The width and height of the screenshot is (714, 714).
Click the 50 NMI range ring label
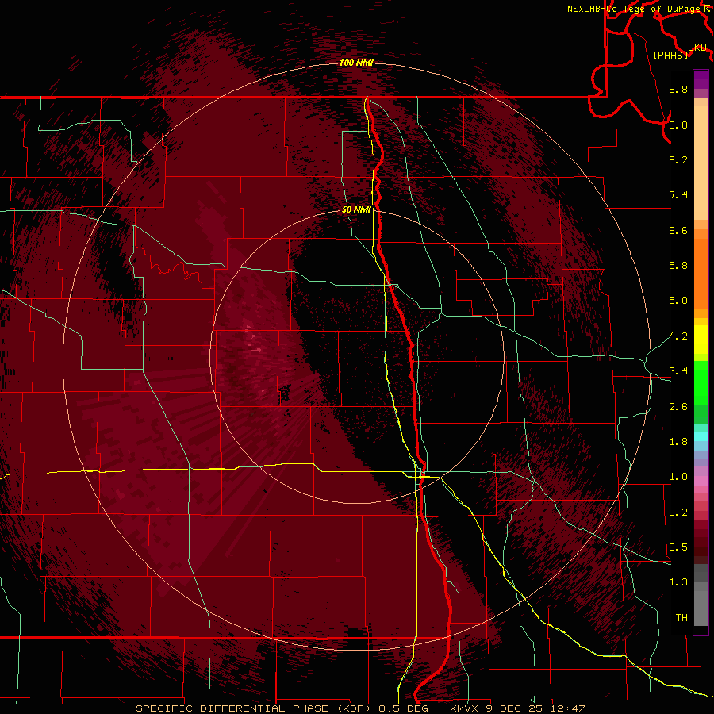pos(356,210)
